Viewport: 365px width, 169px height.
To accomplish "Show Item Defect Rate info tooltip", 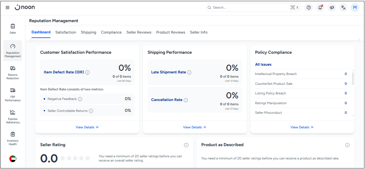I will (88, 72).
